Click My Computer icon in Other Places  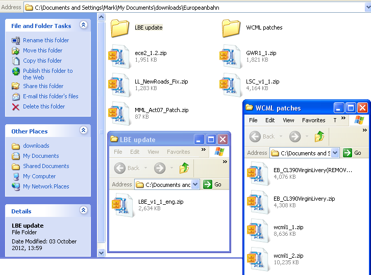(x=16, y=176)
